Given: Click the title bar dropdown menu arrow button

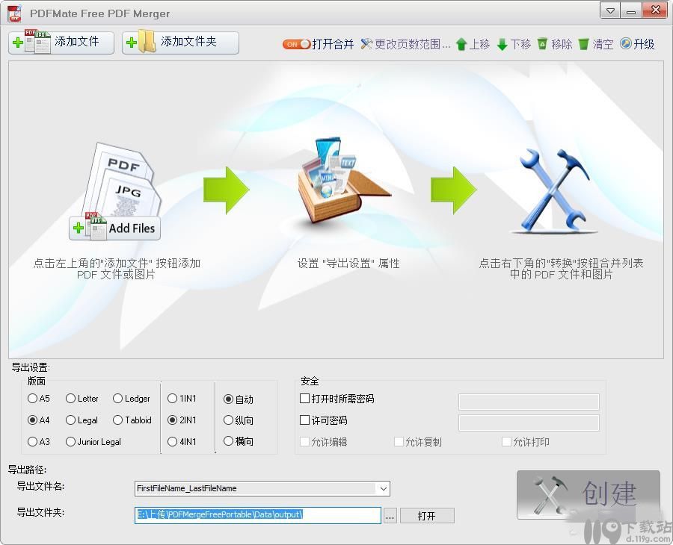Looking at the screenshot, I should point(610,11).
